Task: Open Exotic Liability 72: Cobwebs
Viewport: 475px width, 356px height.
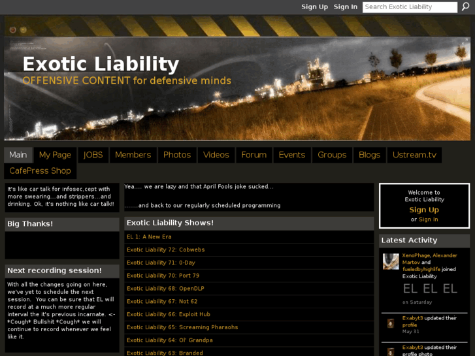Action: coord(166,250)
